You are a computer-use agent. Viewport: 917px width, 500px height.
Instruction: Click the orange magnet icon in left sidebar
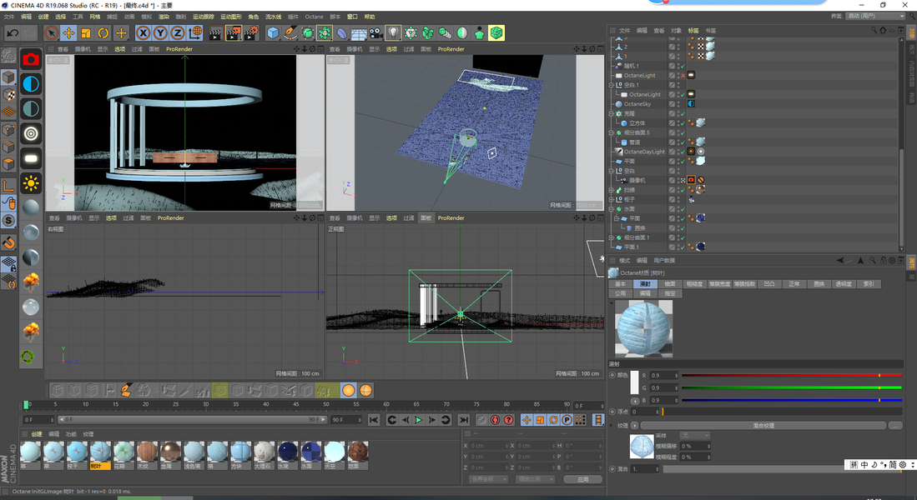9,242
